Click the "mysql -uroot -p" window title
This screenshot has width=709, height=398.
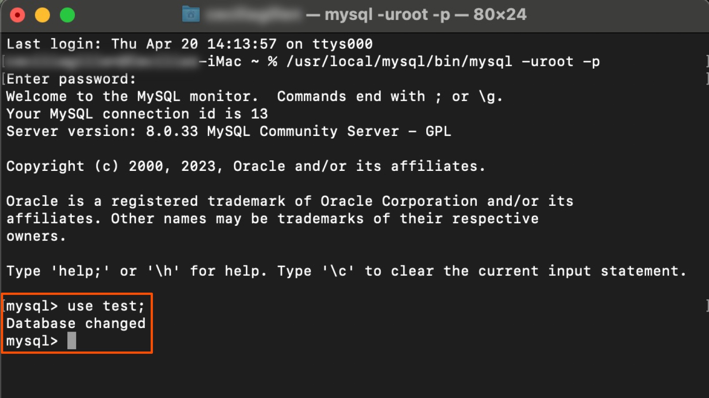[x=387, y=15]
